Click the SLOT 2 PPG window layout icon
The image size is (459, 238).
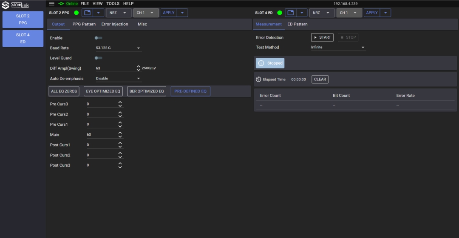87,13
